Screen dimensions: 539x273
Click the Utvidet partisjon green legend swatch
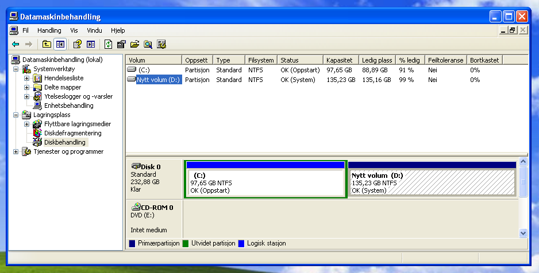click(x=186, y=244)
